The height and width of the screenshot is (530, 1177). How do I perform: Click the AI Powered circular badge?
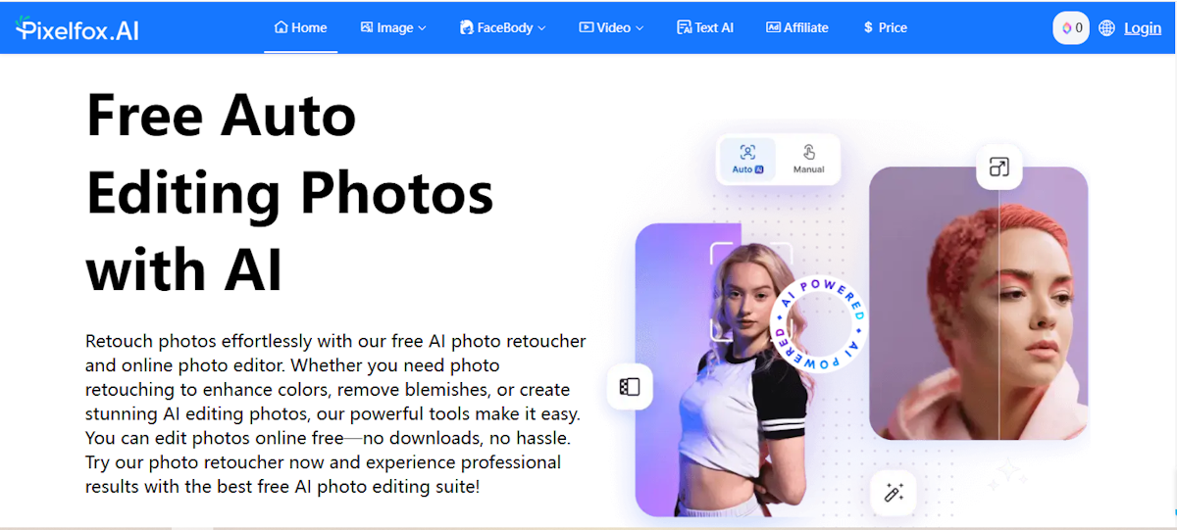pos(818,323)
